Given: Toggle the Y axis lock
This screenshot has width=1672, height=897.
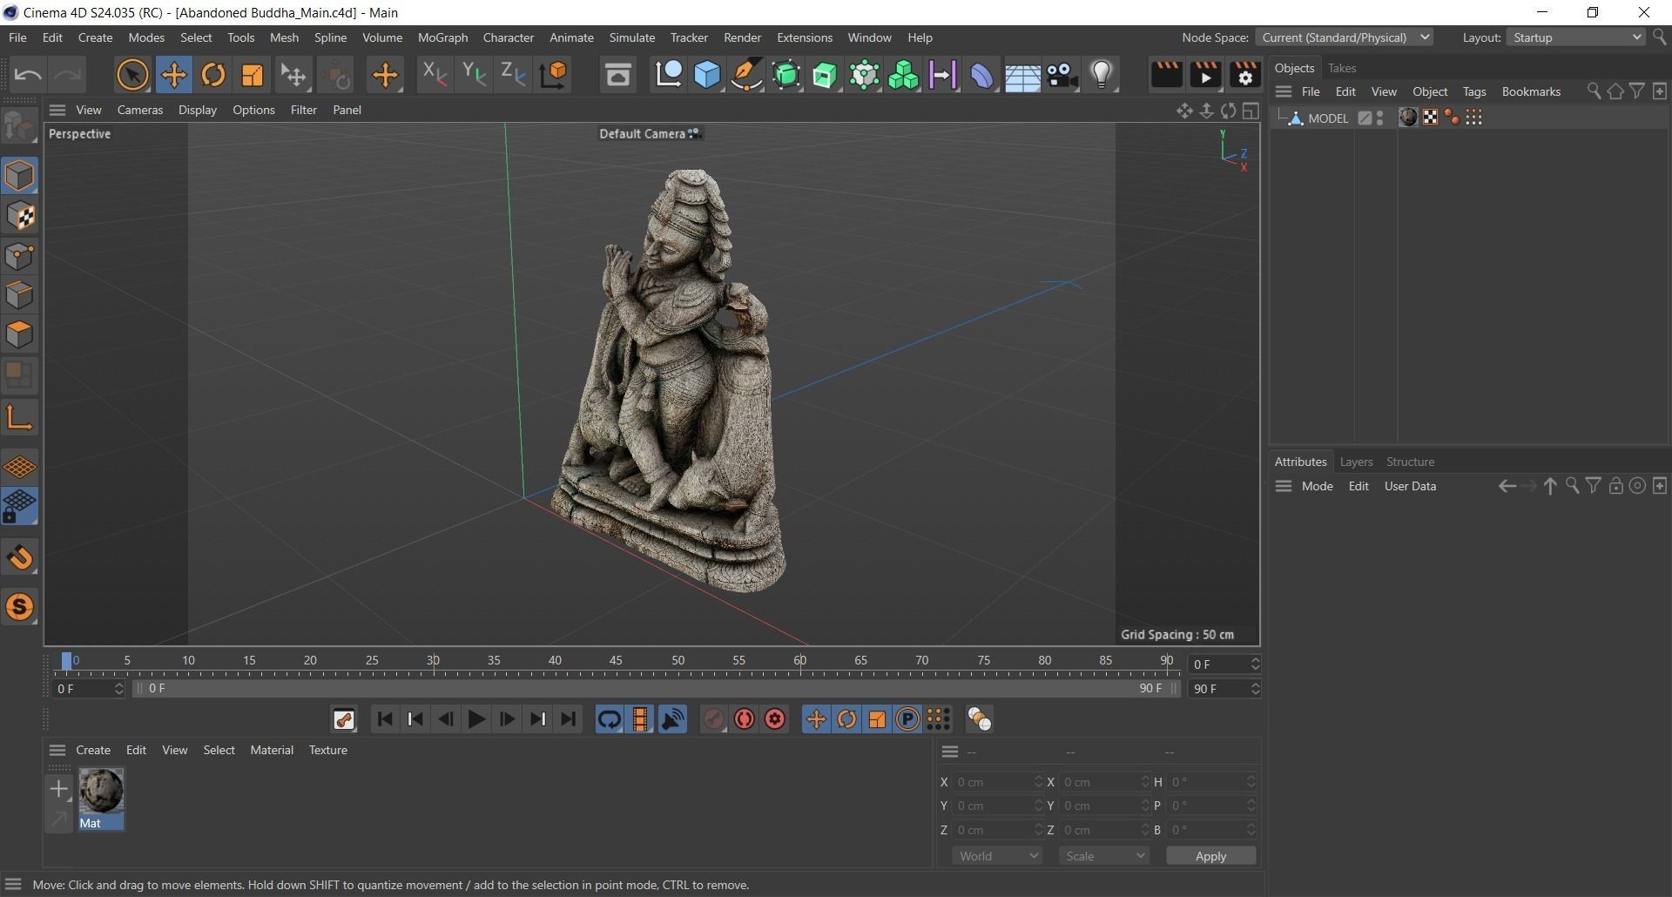Looking at the screenshot, I should [474, 75].
